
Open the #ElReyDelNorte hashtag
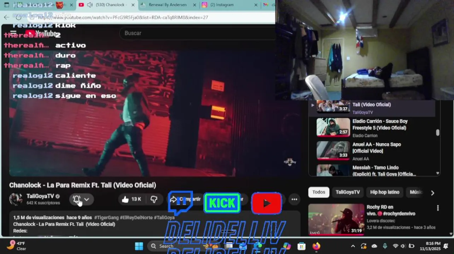coord(136,218)
